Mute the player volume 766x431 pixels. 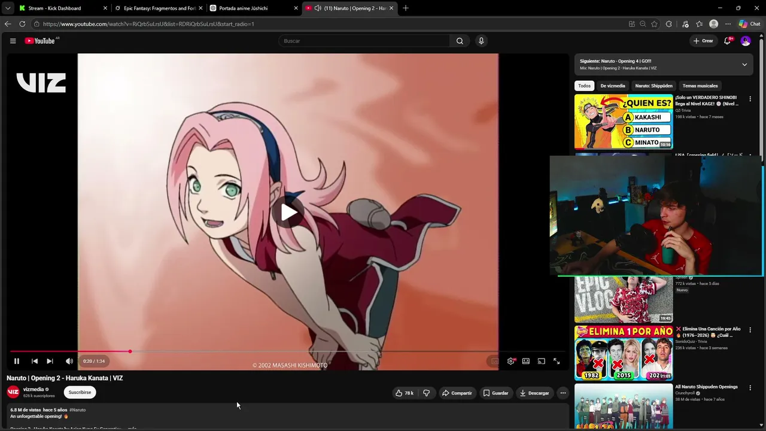(69, 361)
